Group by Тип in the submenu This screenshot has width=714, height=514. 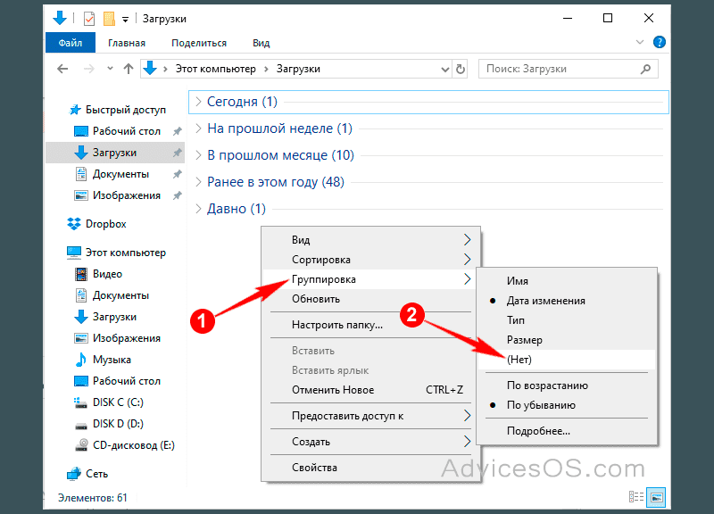point(567,320)
